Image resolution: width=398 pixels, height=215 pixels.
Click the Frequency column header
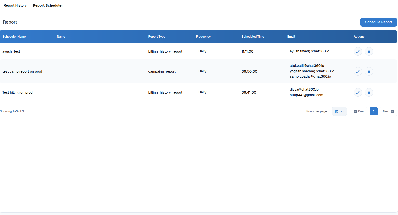click(203, 37)
